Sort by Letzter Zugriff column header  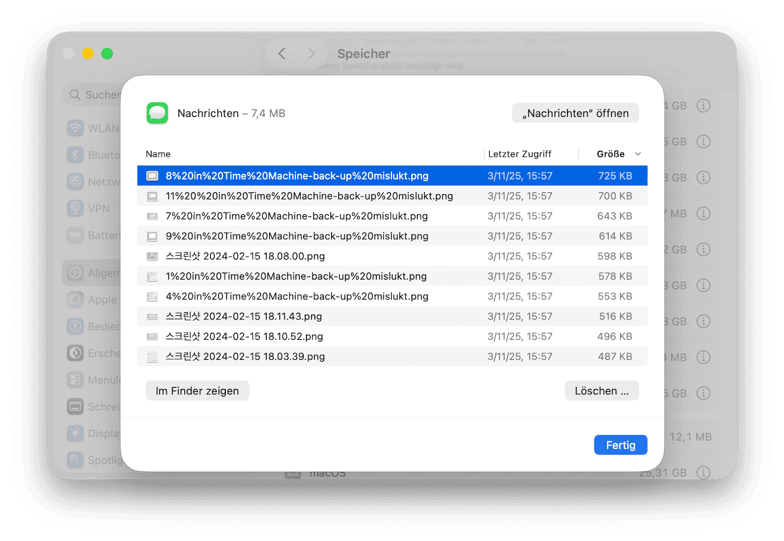[x=520, y=154]
